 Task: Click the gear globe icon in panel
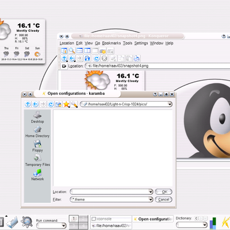pyautogui.click(x=27, y=222)
